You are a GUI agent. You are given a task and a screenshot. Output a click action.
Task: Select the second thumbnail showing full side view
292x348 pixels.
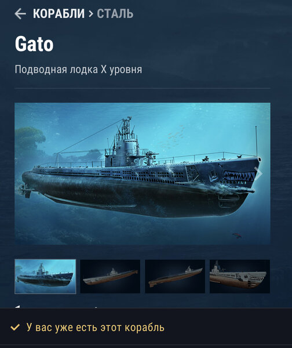110,276
